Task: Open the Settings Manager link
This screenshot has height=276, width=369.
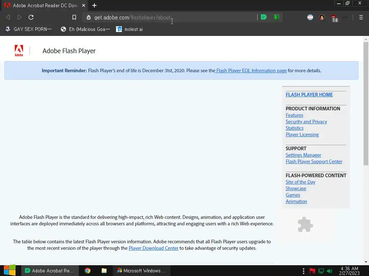Action: click(303, 155)
